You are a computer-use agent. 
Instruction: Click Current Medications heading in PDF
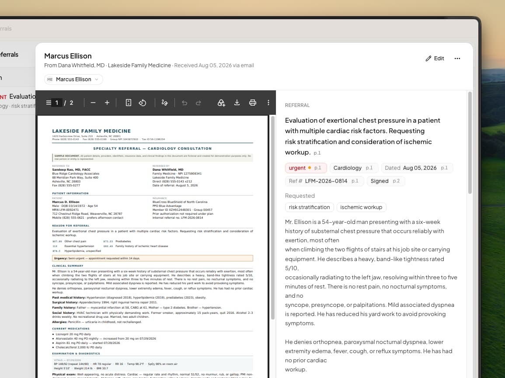pyautogui.click(x=71, y=329)
